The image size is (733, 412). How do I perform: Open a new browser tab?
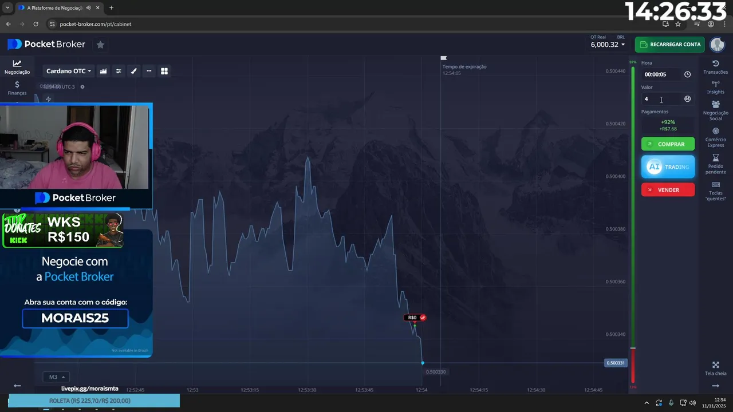tap(111, 7)
